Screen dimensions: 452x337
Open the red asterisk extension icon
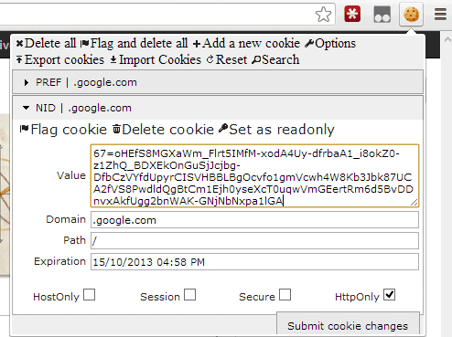tap(352, 14)
